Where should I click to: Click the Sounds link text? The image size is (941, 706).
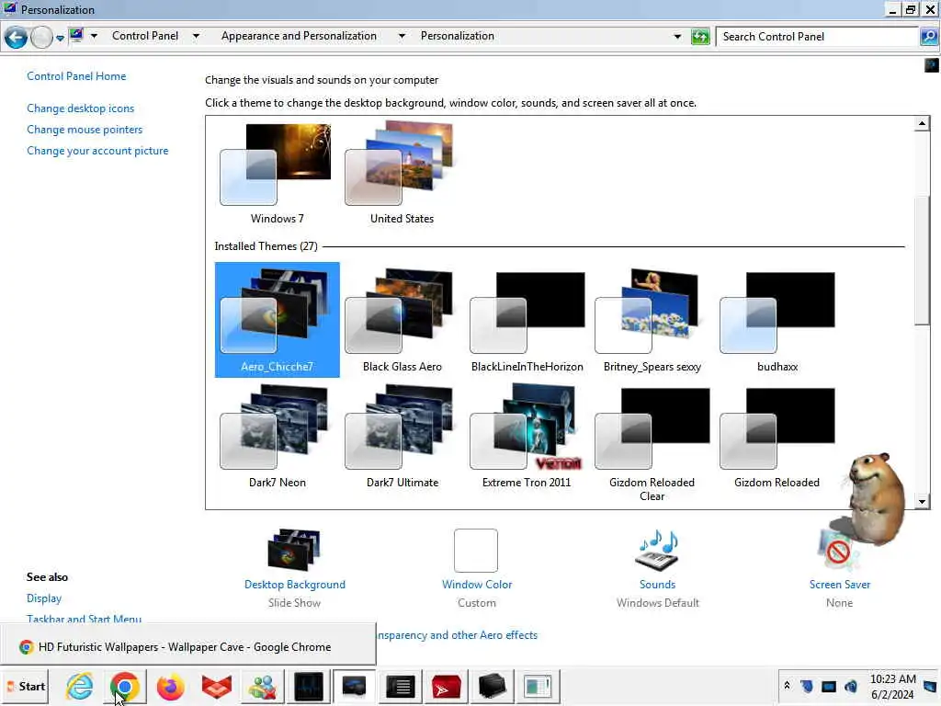tap(657, 585)
